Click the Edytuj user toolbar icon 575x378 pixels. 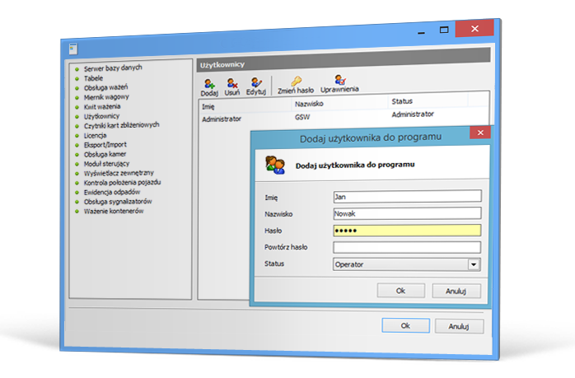(256, 82)
